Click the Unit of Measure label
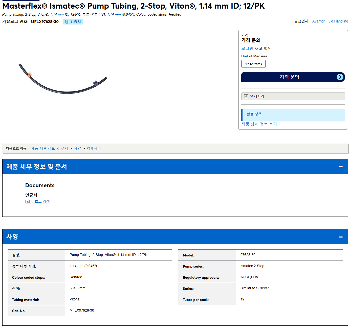The image size is (350, 331). click(x=254, y=56)
